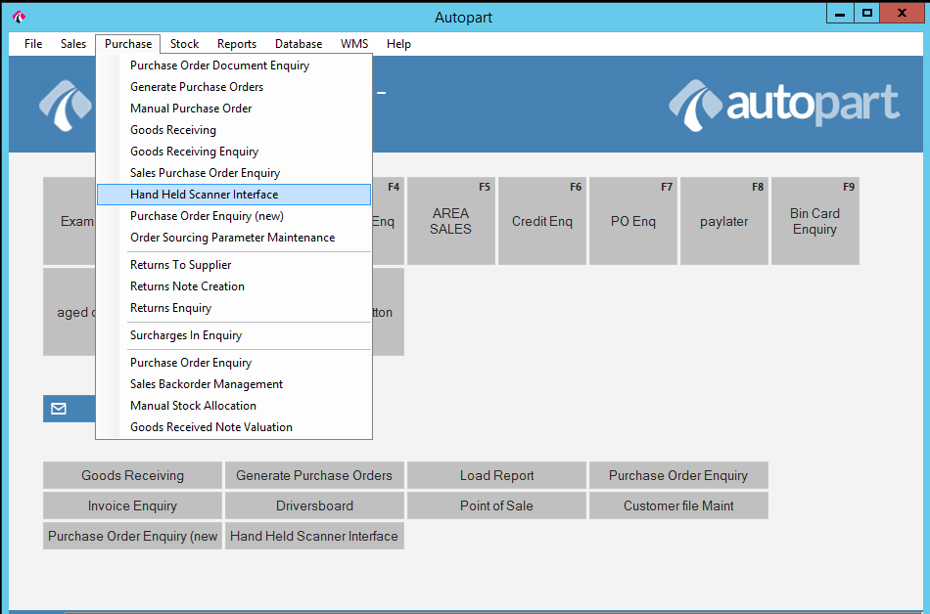Open the Driversboard button
This screenshot has height=614, width=930.
pyautogui.click(x=314, y=505)
